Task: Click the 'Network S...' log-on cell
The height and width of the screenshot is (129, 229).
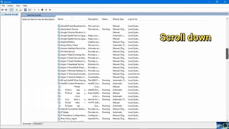Action: 133,119
